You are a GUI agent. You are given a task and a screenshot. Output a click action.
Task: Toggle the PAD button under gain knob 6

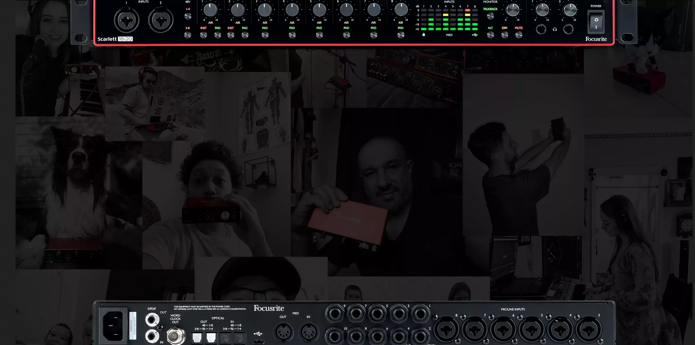tap(346, 35)
